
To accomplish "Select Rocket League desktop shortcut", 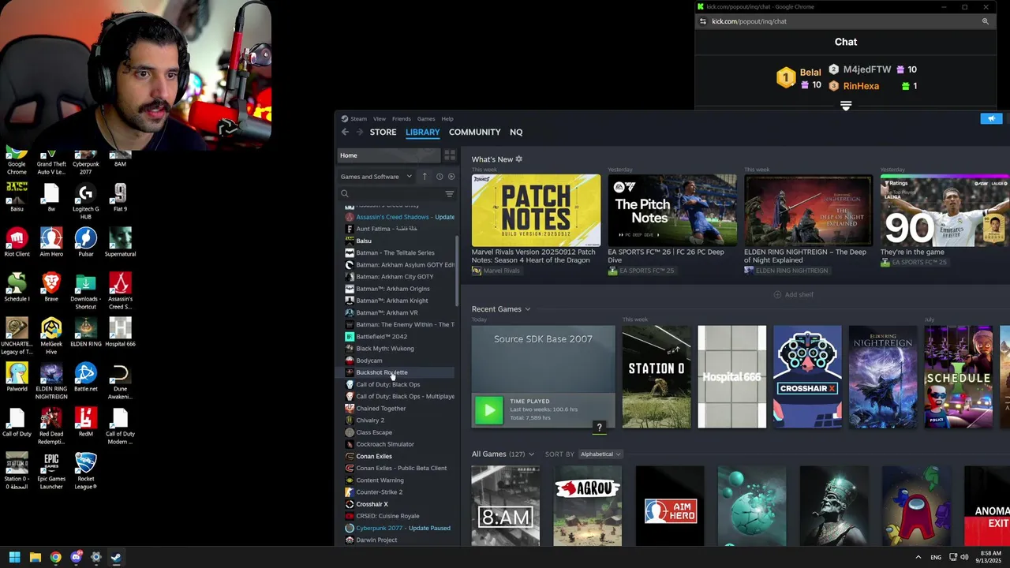I will pyautogui.click(x=86, y=471).
